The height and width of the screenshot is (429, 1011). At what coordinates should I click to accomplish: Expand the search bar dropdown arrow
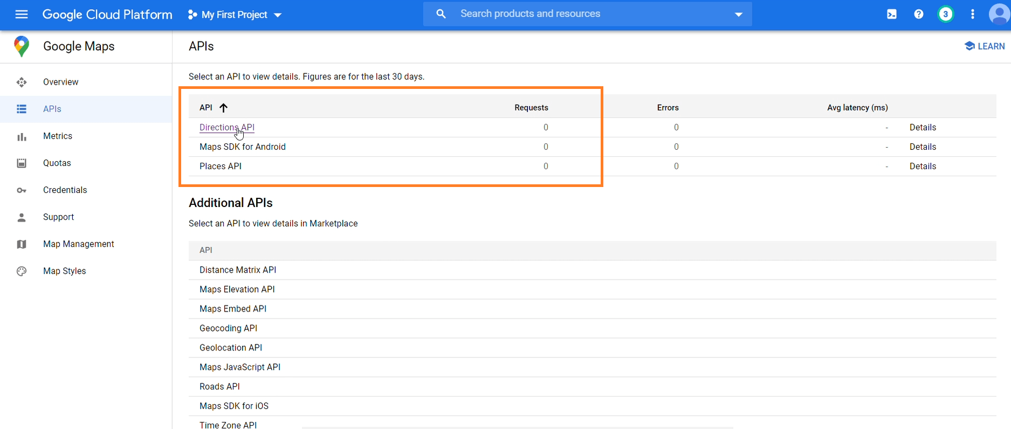click(739, 15)
